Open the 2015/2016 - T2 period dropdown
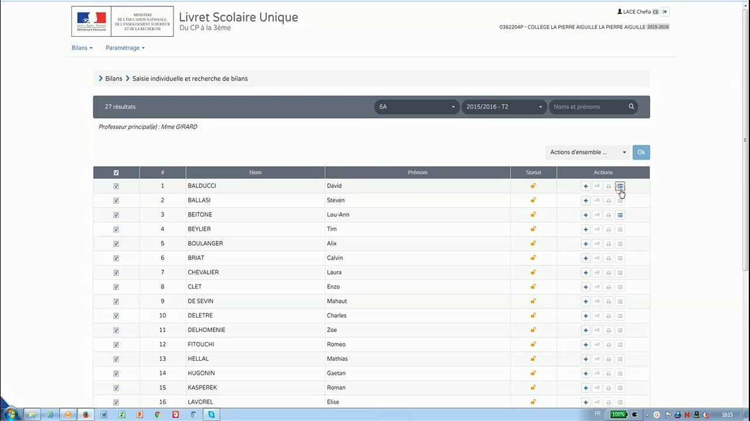 [x=504, y=106]
